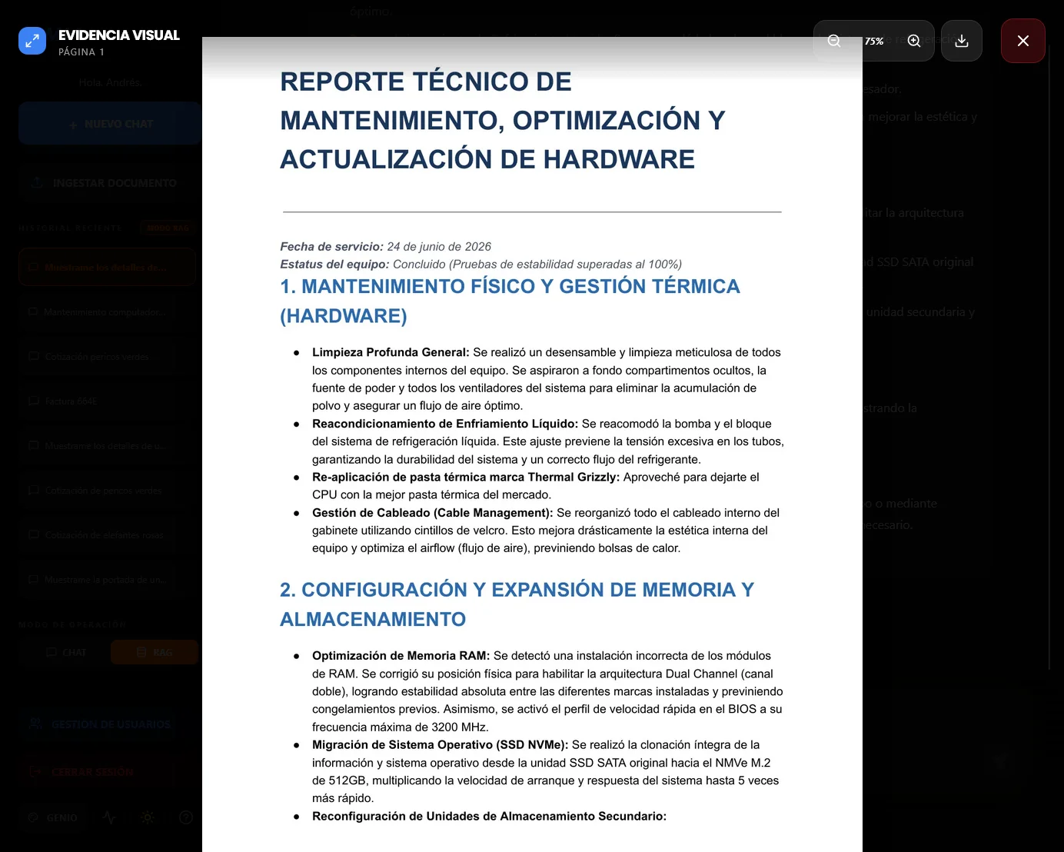
Task: Click the Fecha de servicio line
Action: 385,247
